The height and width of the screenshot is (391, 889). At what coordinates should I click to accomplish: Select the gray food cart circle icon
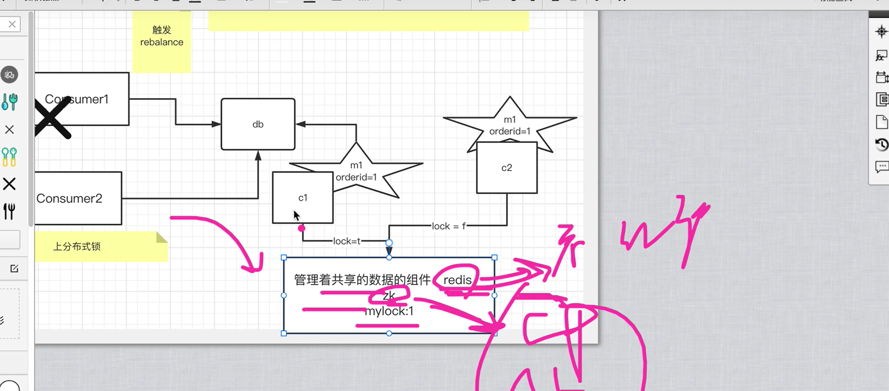click(9, 74)
